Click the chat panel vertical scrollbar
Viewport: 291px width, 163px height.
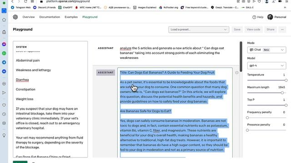point(241,57)
